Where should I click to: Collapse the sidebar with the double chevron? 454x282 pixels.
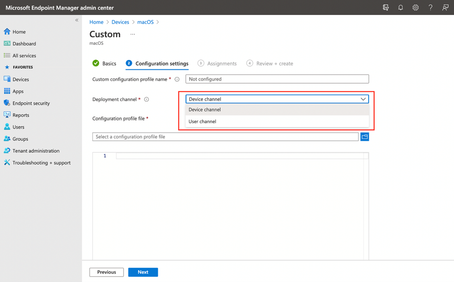pyautogui.click(x=77, y=20)
